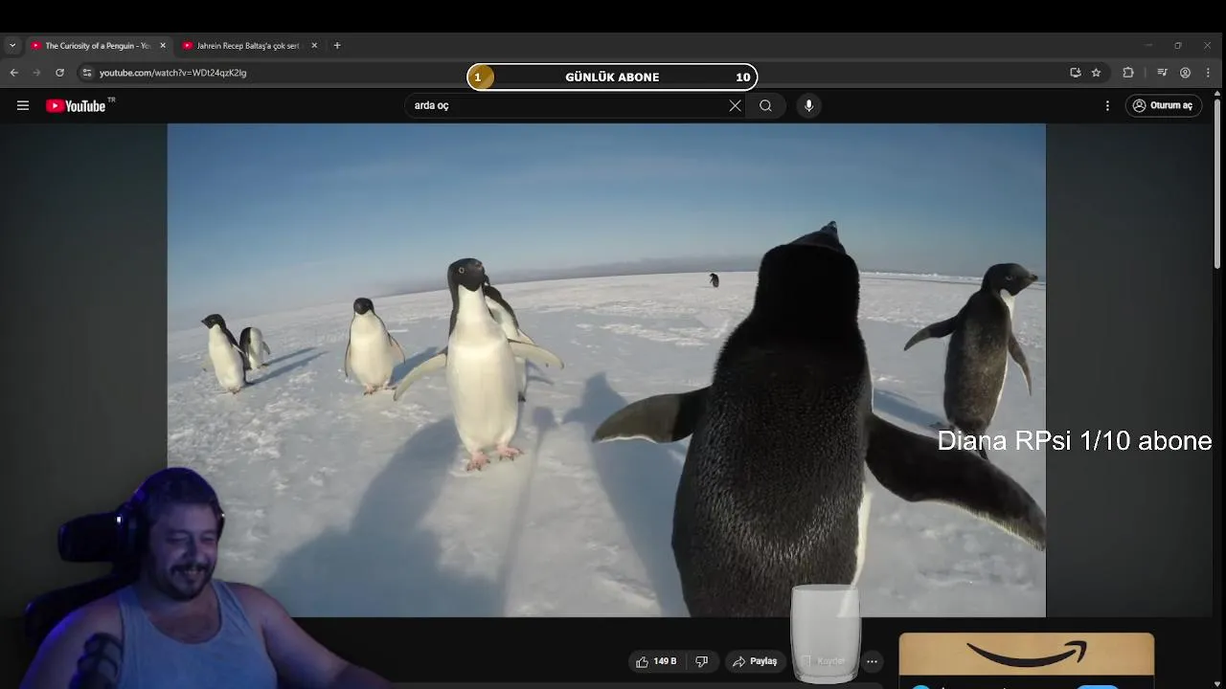Open the YouTube hamburger guide menu
Screen dimensions: 1226x689
pos(23,106)
